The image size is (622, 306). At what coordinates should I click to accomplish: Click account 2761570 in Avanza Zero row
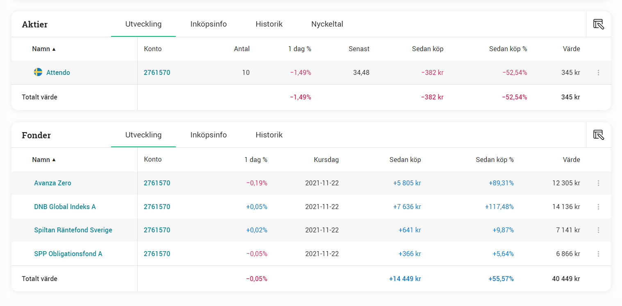[x=157, y=183]
